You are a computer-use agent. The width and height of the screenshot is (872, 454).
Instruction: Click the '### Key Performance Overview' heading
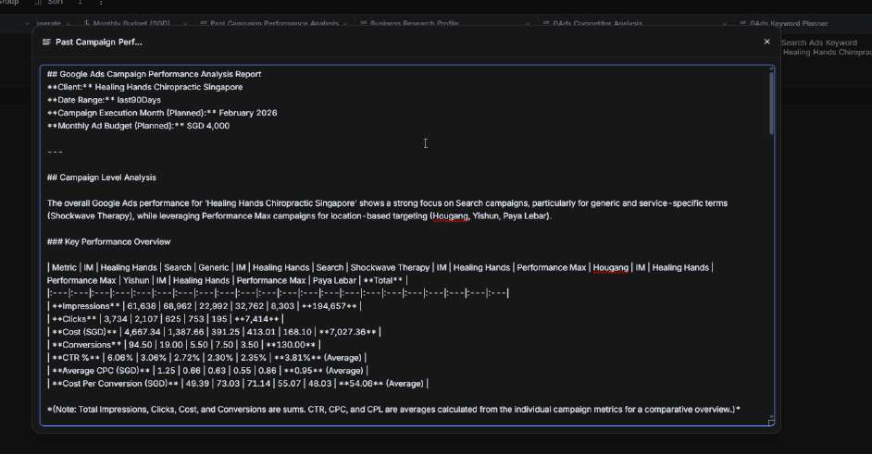pyautogui.click(x=108, y=241)
